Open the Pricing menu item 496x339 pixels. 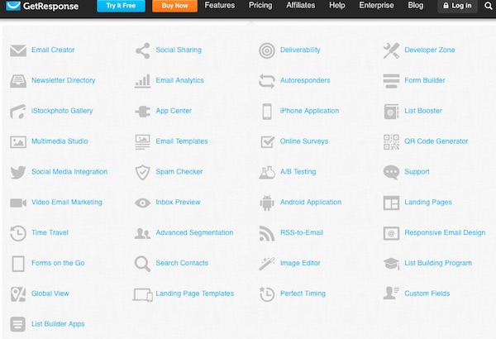260,6
